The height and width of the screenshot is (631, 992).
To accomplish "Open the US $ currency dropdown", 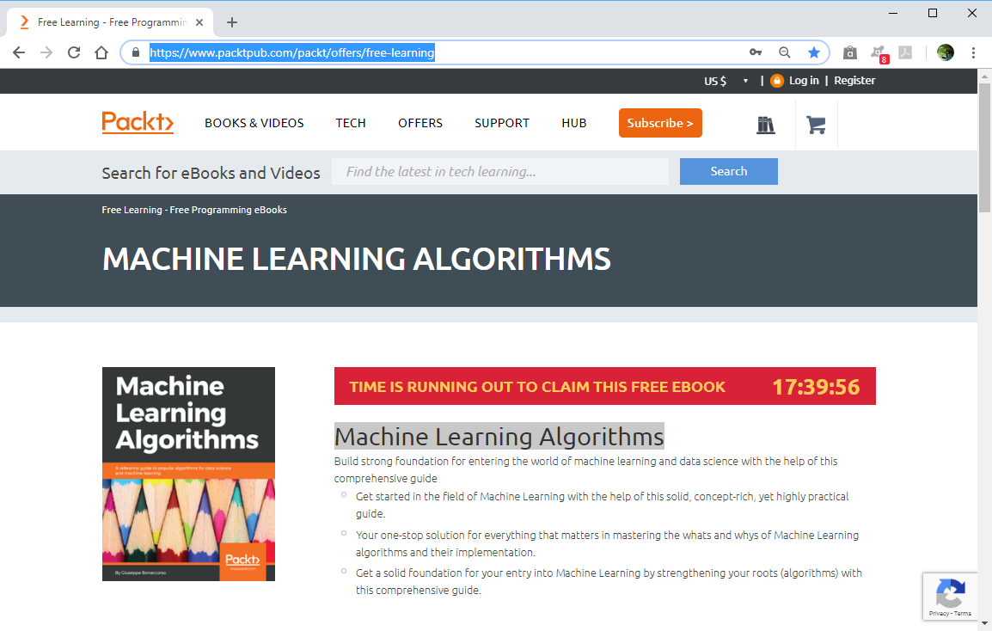I will click(726, 81).
